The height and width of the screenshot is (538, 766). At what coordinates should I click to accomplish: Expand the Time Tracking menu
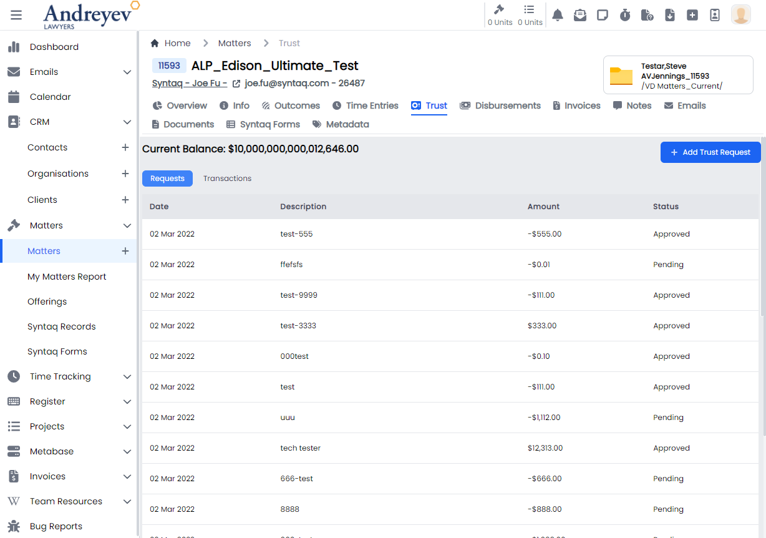pyautogui.click(x=127, y=376)
